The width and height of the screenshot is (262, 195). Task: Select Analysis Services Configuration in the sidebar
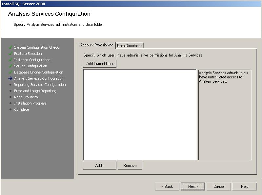[39, 78]
